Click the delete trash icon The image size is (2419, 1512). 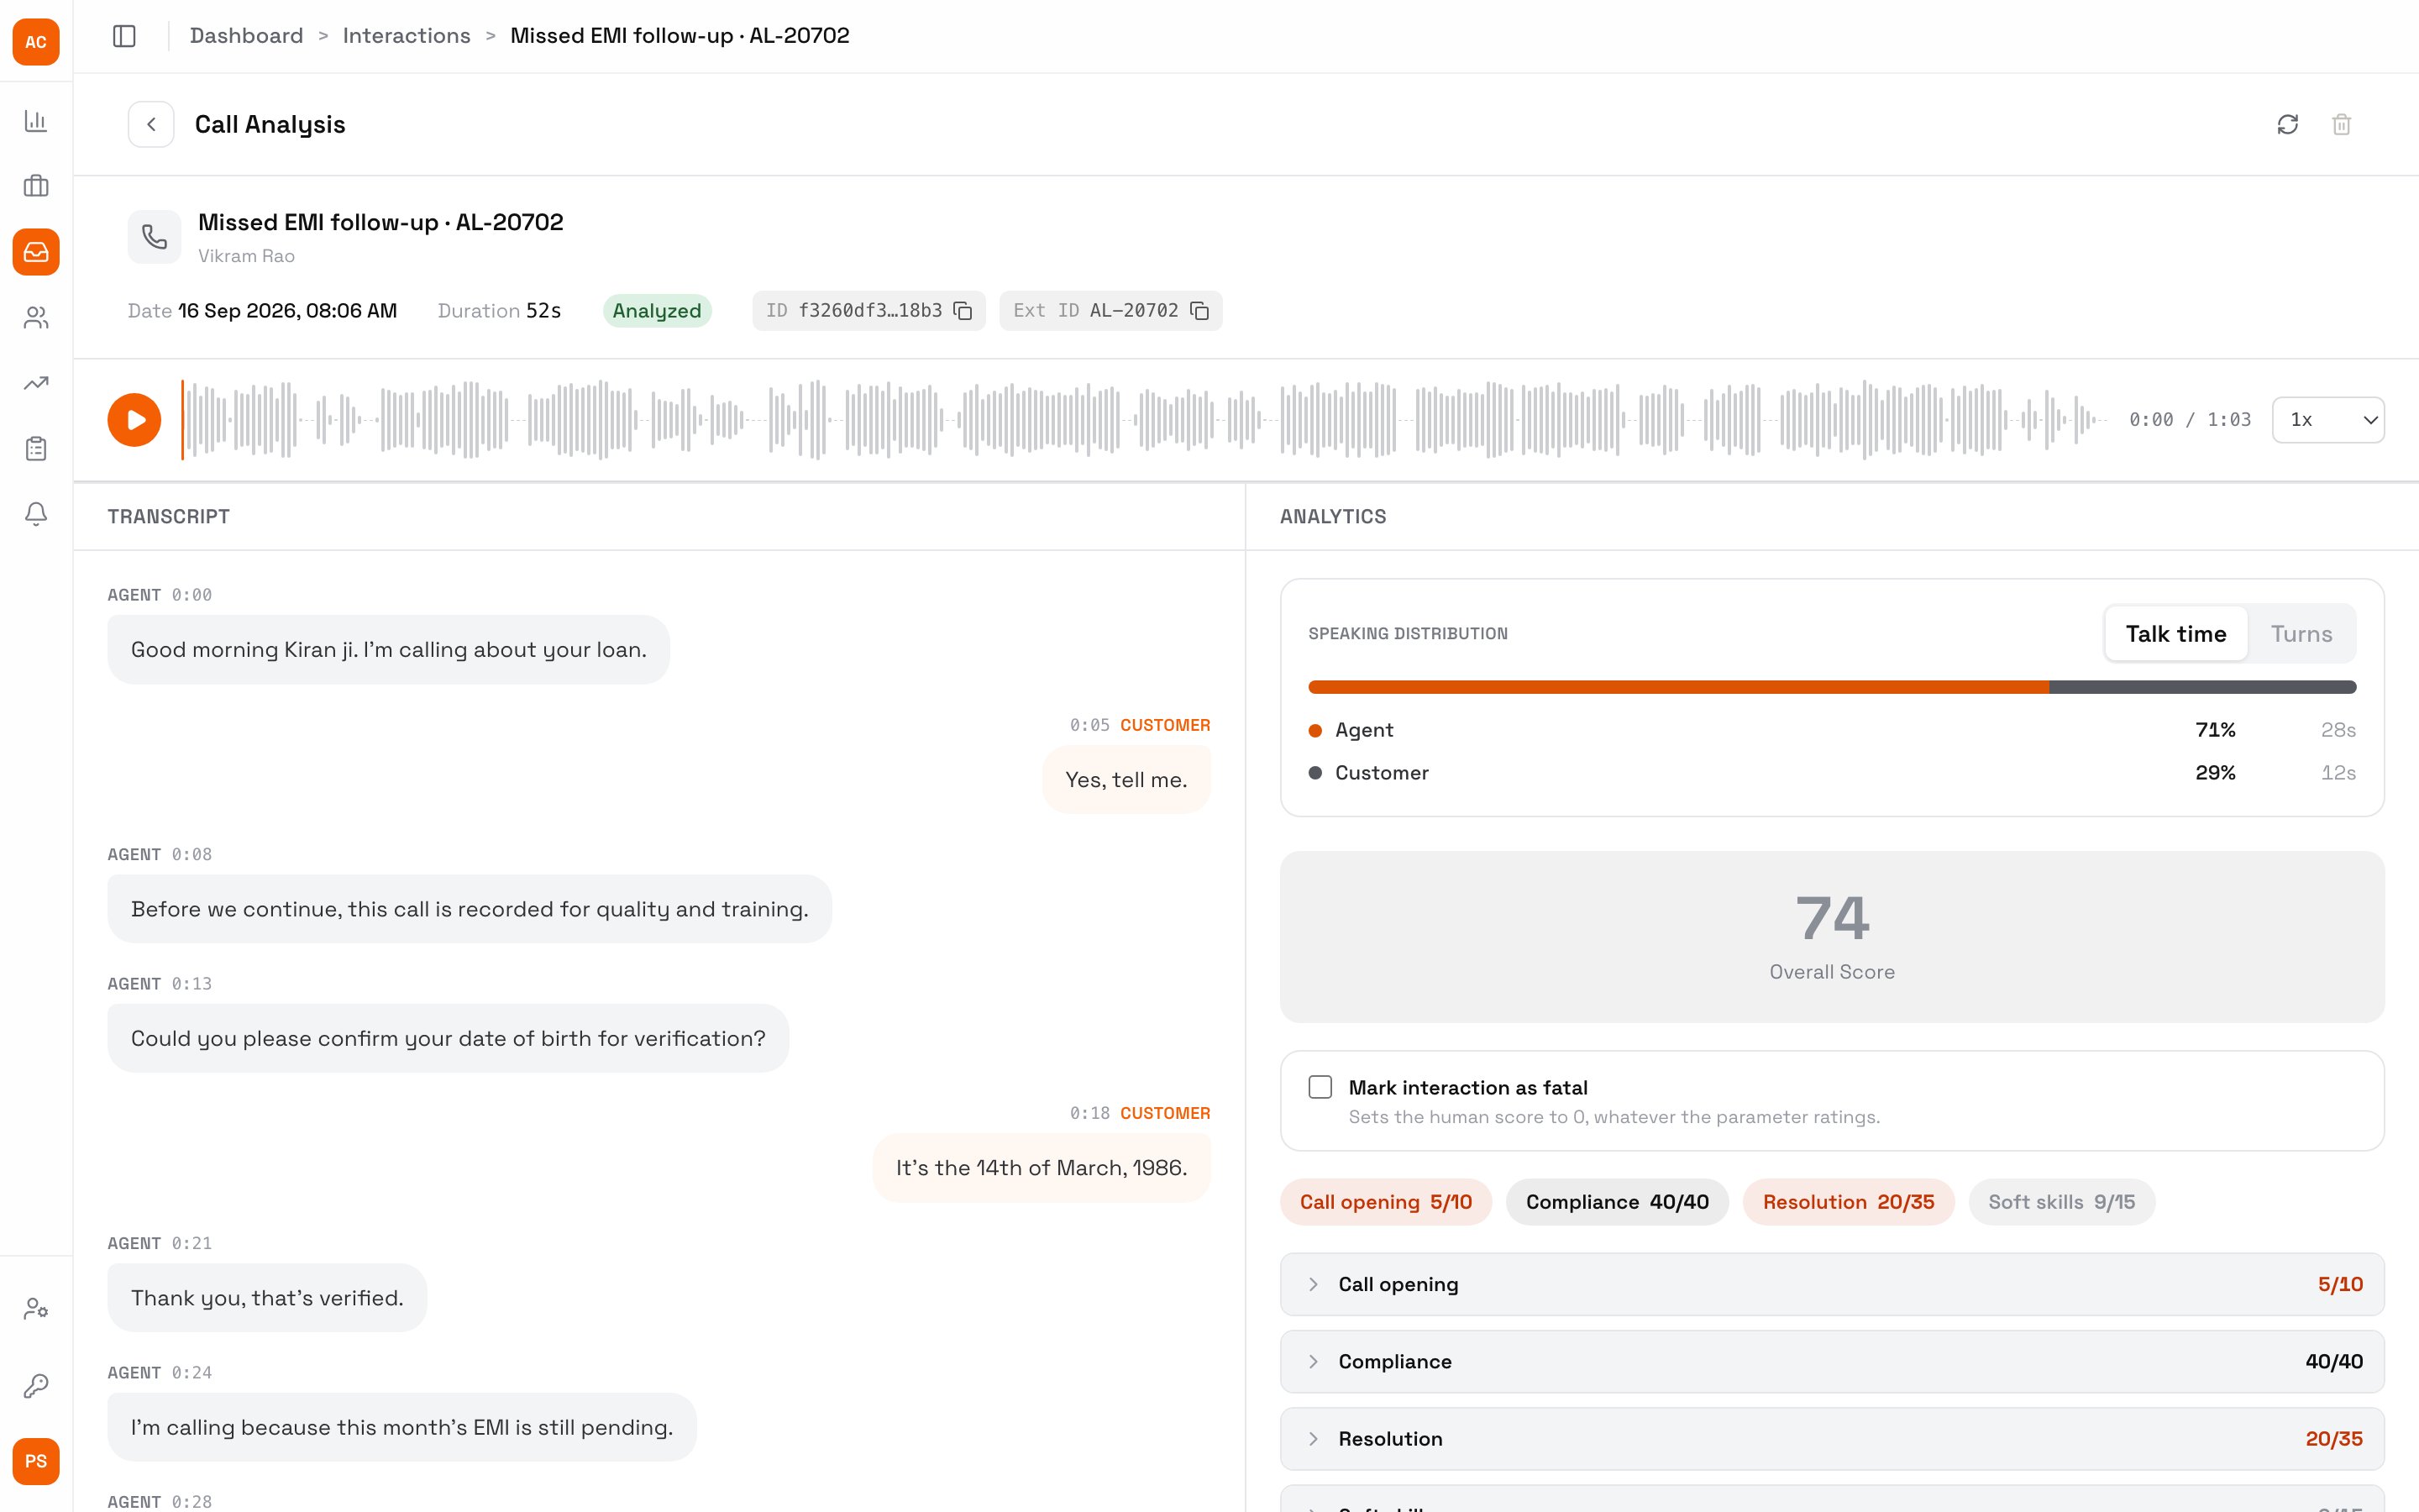2341,124
